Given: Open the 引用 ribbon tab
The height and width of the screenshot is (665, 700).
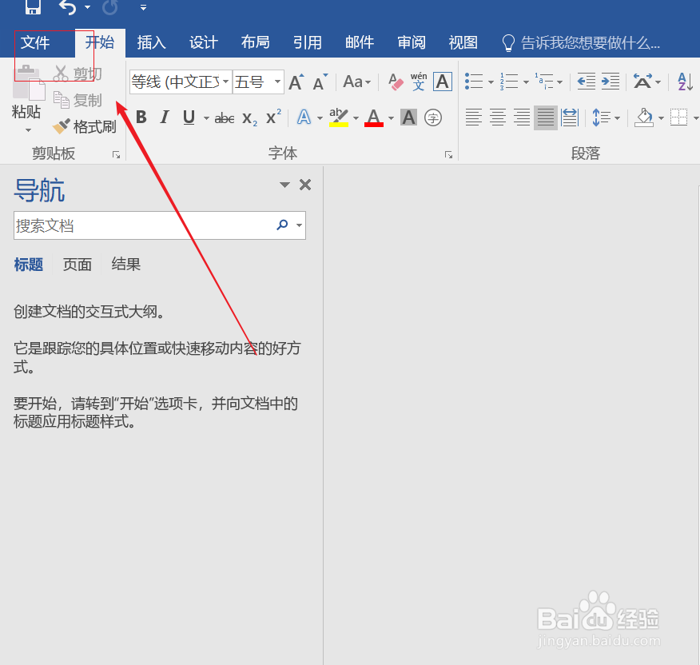Looking at the screenshot, I should point(308,43).
